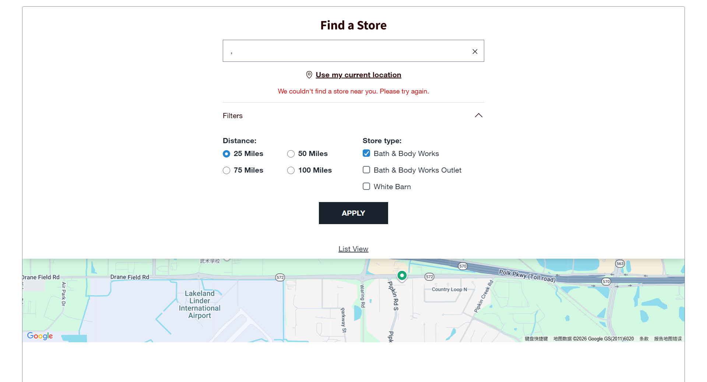Screen dimensions: 707x382
Task: Click the green store map marker
Action: coord(402,276)
